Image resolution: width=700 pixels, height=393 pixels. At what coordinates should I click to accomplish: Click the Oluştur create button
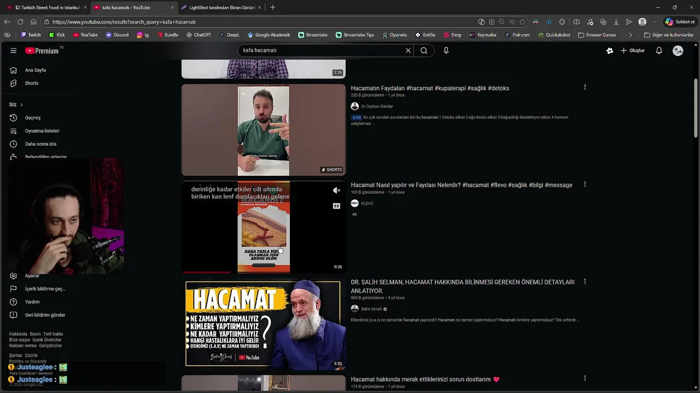(633, 51)
